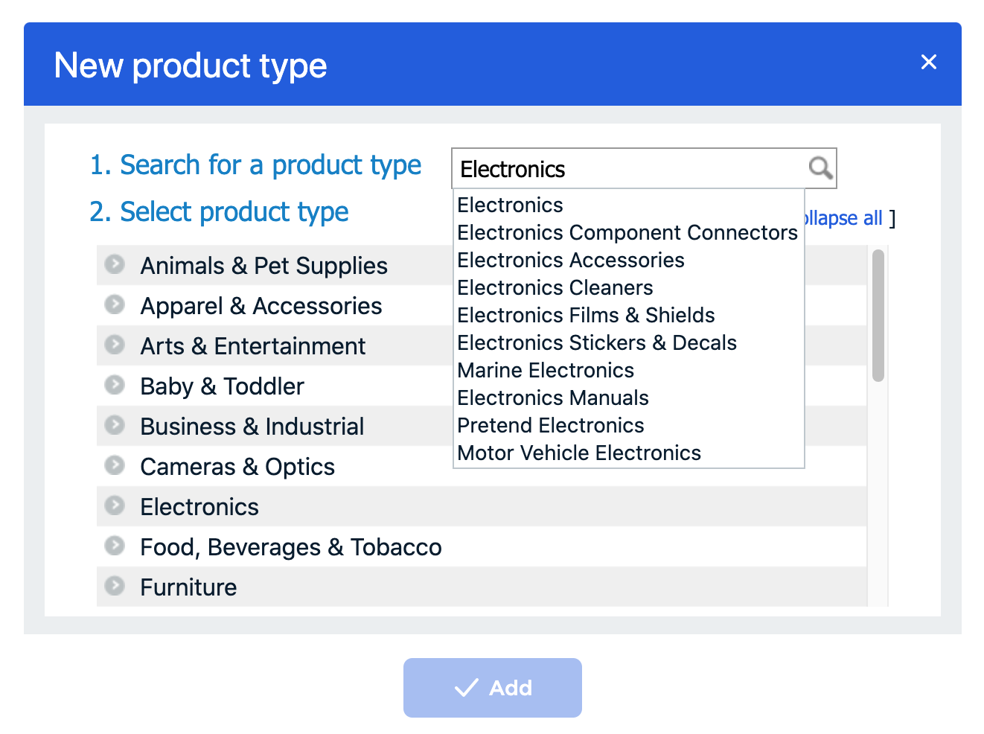Click the Collapse all link
Screen dimensions: 984x734
pos(845,217)
